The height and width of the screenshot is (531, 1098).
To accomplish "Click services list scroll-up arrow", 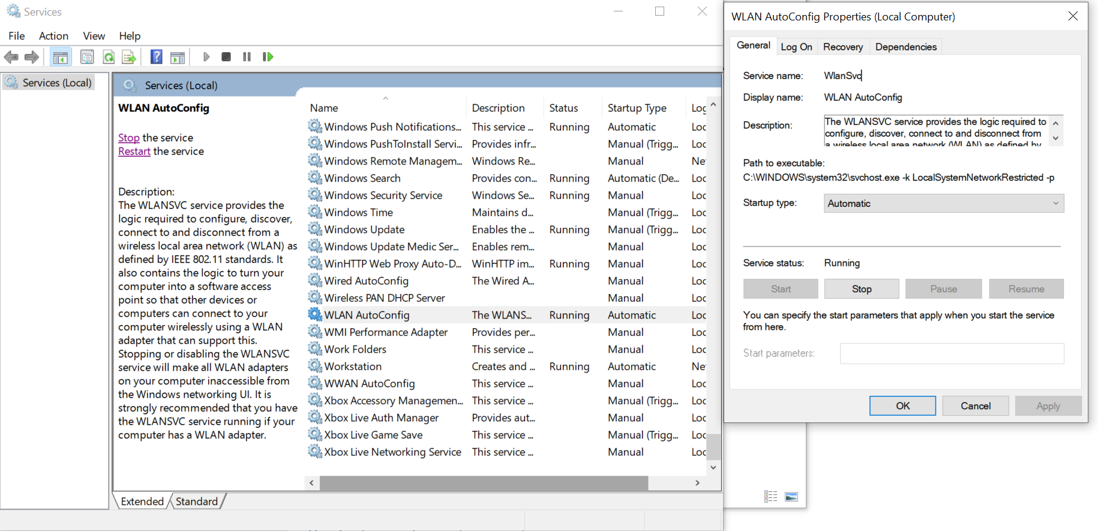I will tap(713, 104).
